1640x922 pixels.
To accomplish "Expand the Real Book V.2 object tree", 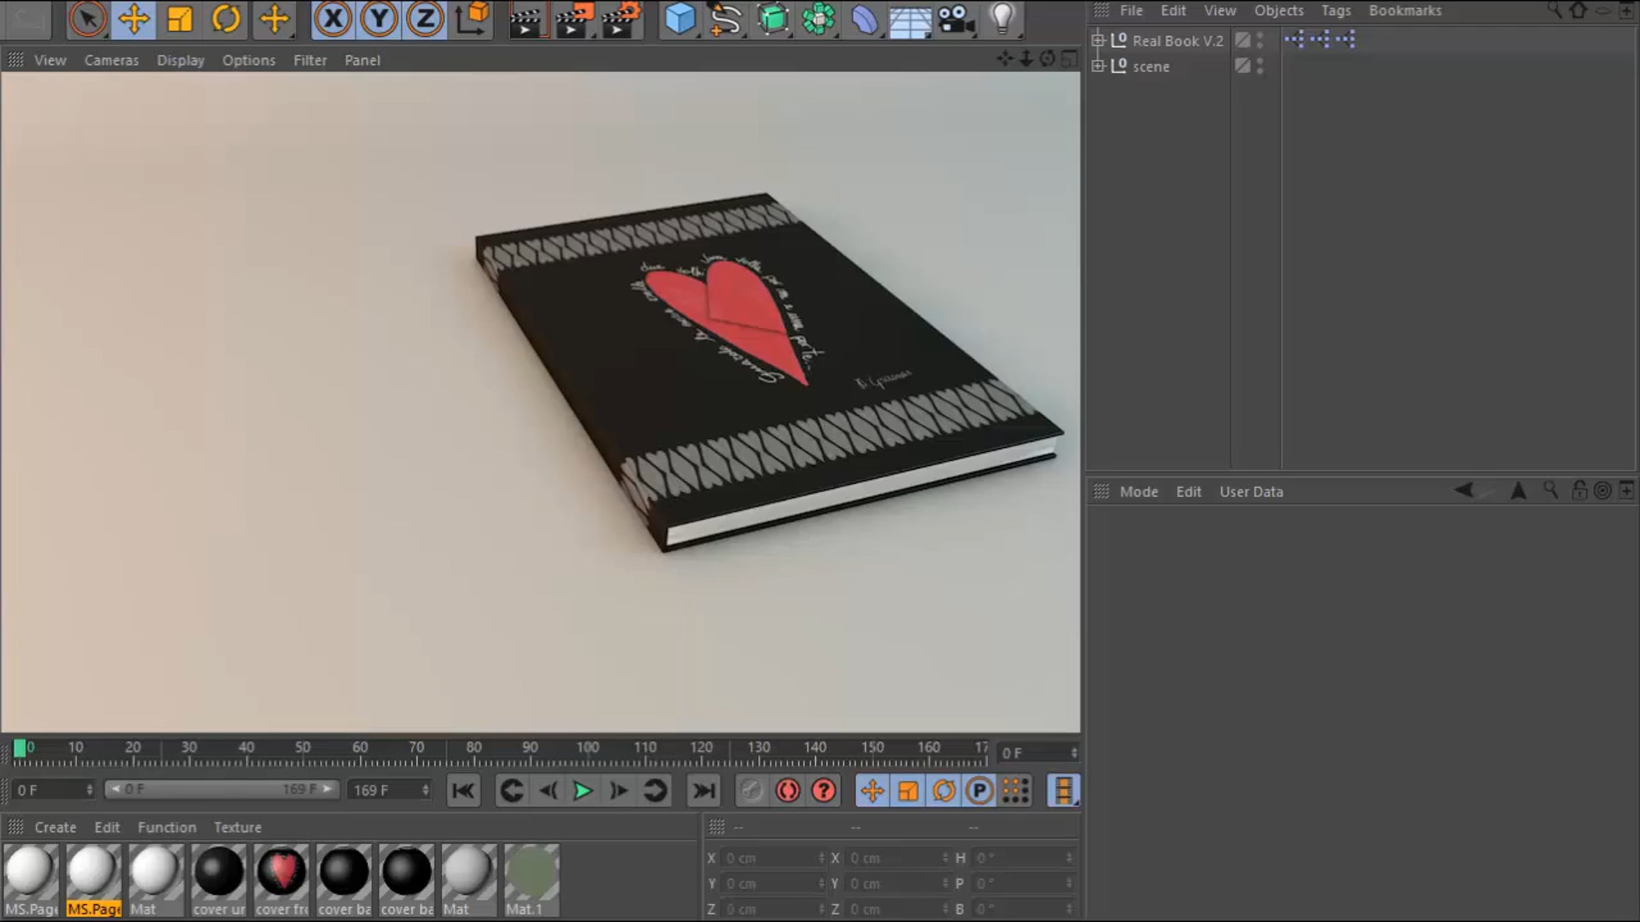I will pos(1098,40).
